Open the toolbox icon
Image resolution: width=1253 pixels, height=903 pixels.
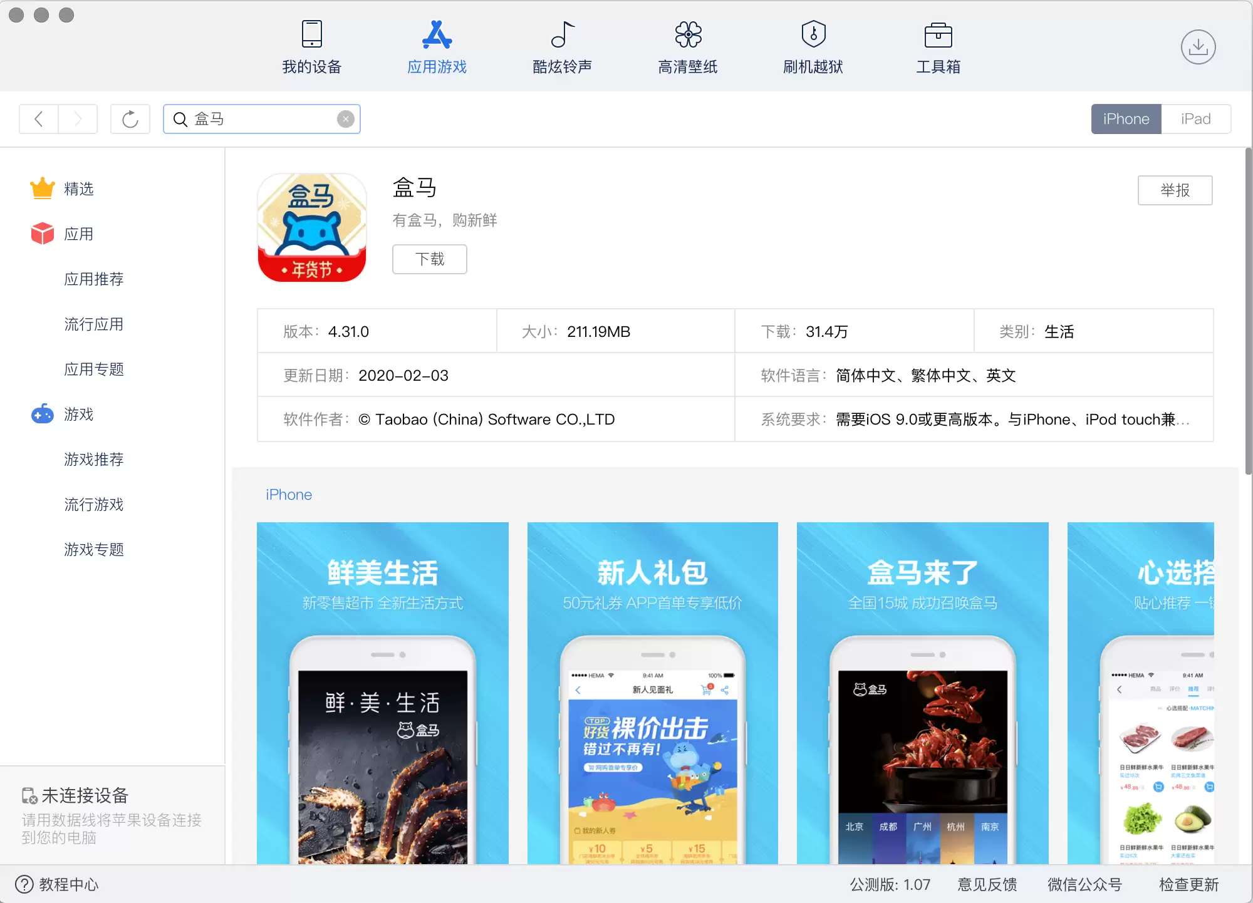938,35
